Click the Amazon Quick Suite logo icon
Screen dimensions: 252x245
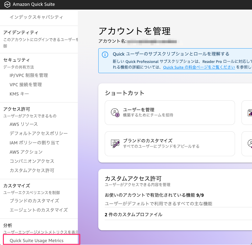click(7, 4)
